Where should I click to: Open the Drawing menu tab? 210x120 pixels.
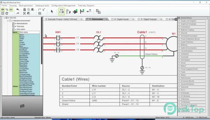tap(13, 6)
